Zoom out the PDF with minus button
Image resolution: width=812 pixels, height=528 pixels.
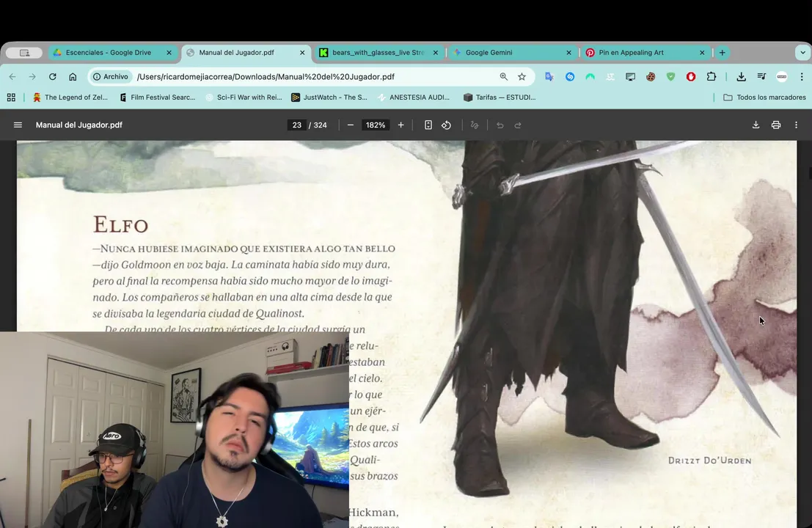(351, 125)
